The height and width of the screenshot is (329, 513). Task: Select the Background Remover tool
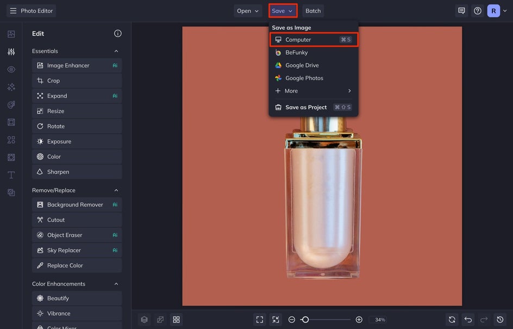tap(75, 205)
